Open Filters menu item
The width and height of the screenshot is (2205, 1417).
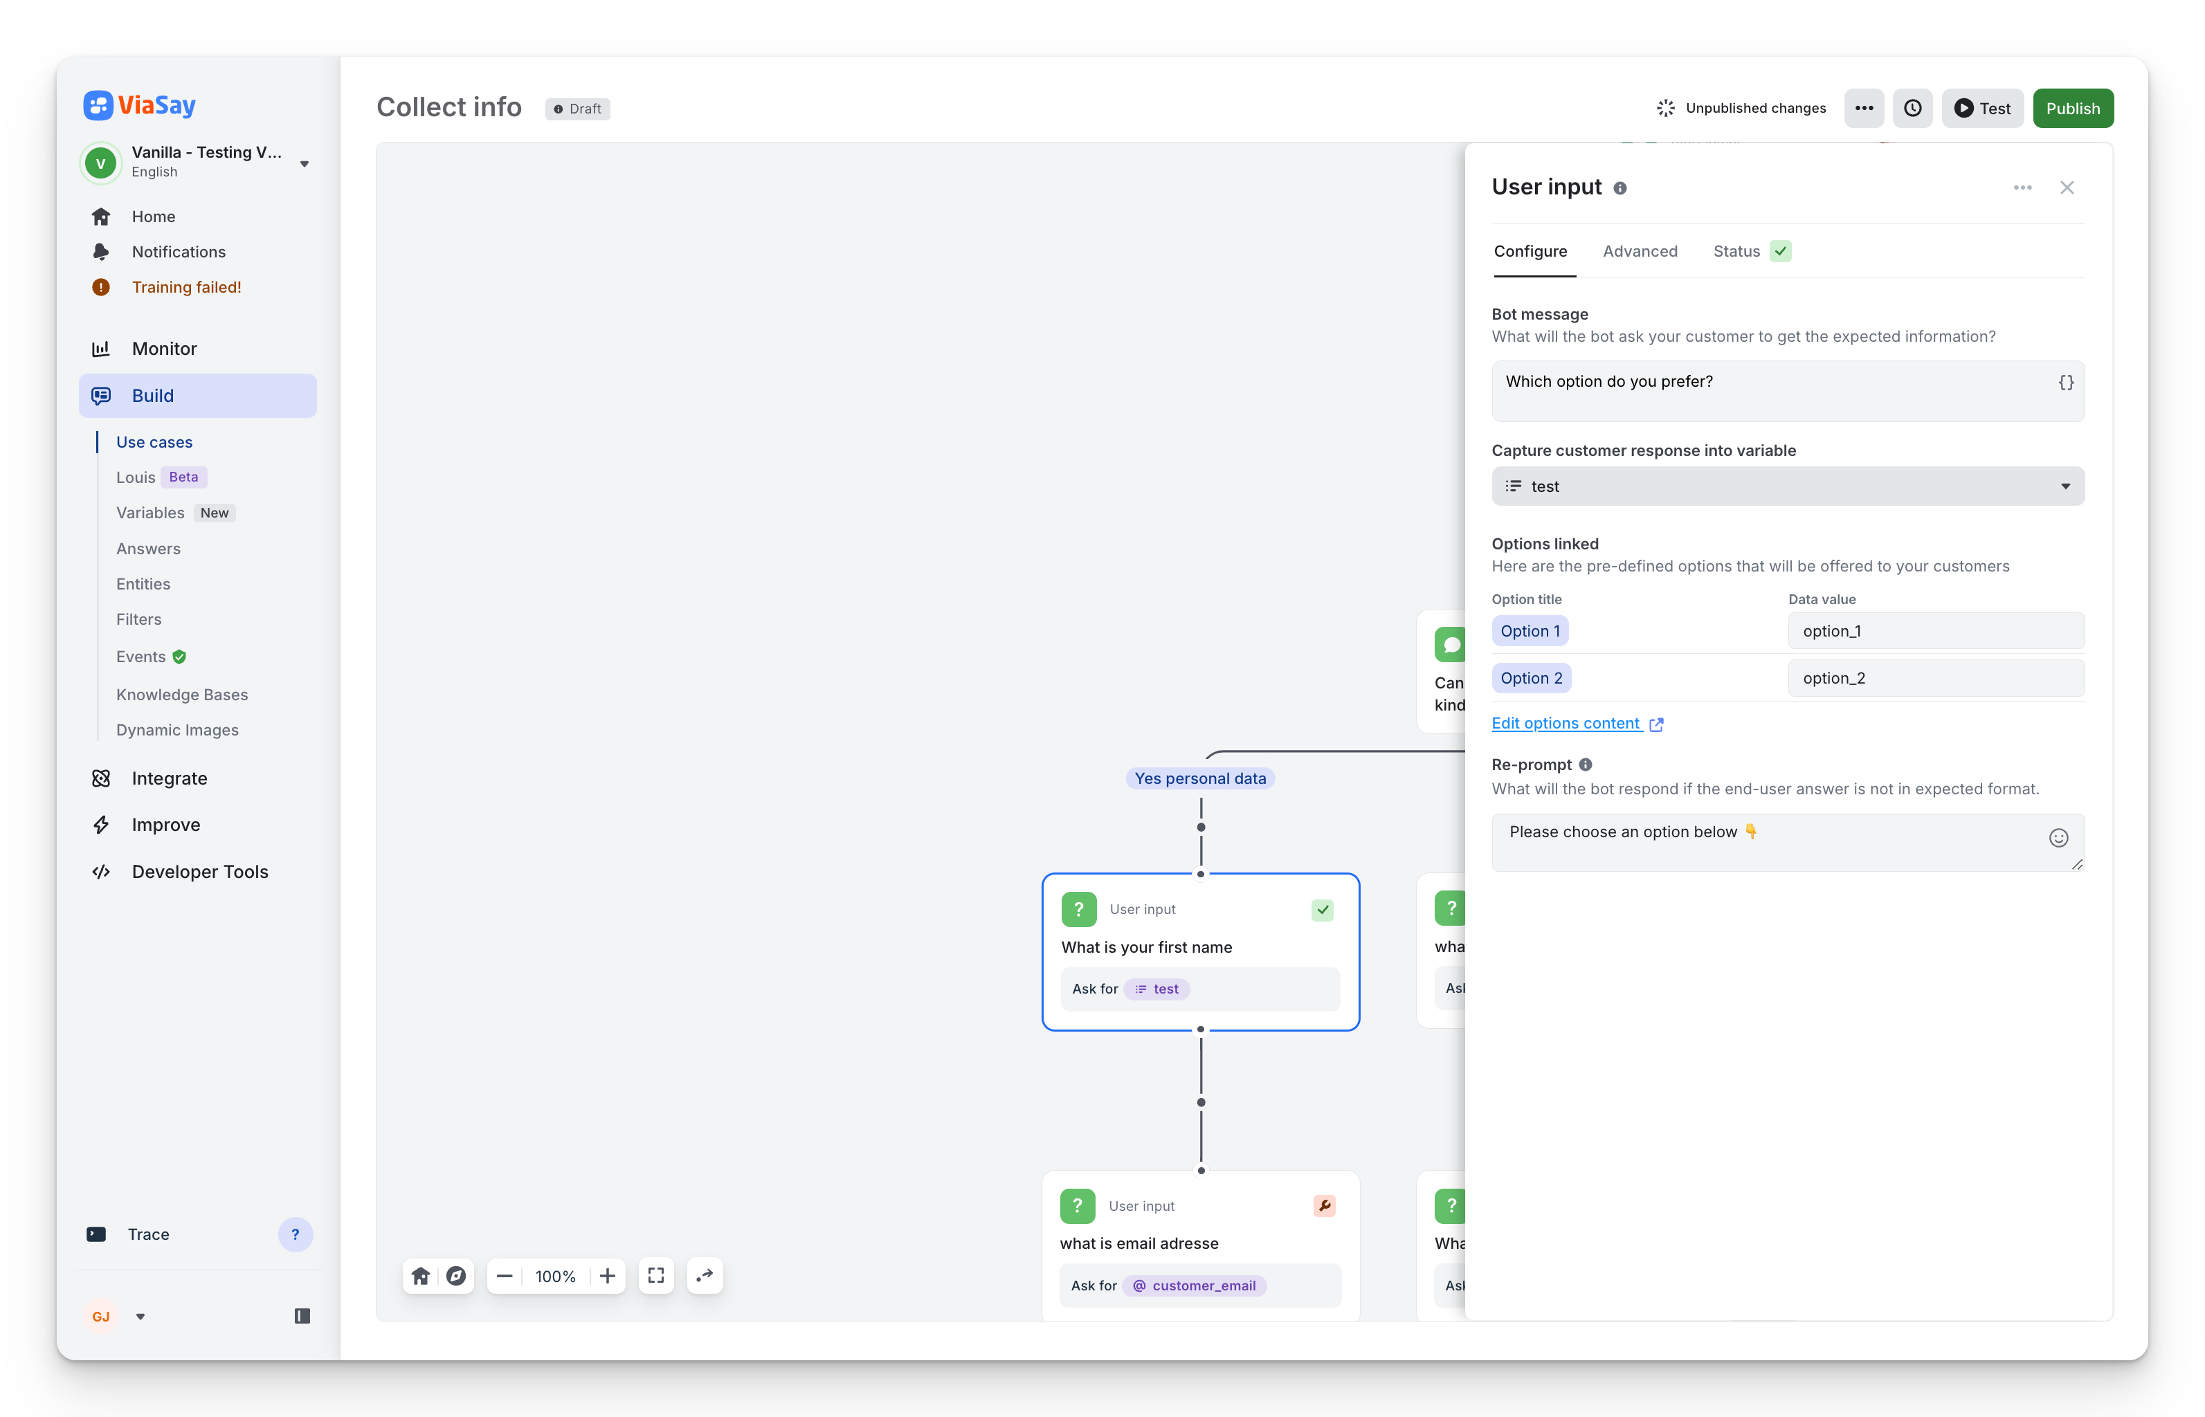click(x=139, y=619)
